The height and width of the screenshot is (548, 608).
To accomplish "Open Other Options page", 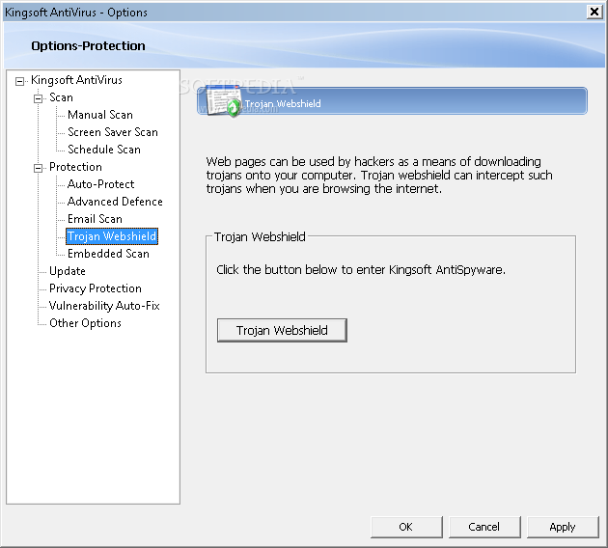I will (85, 323).
